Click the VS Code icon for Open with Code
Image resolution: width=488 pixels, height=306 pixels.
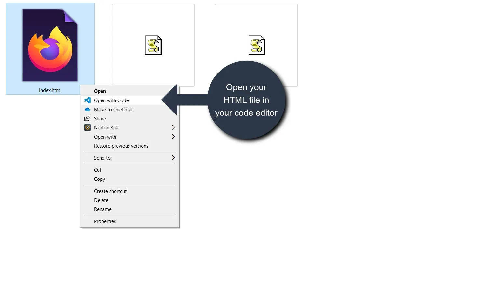point(87,100)
